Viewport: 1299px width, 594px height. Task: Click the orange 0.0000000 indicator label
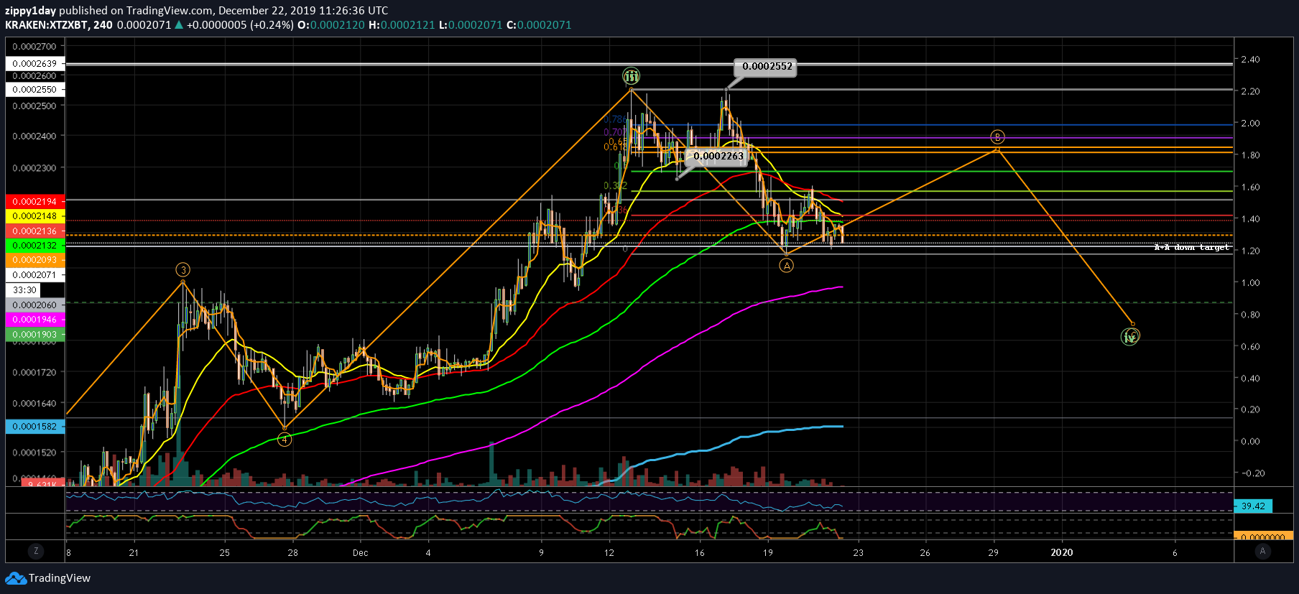tap(1263, 537)
